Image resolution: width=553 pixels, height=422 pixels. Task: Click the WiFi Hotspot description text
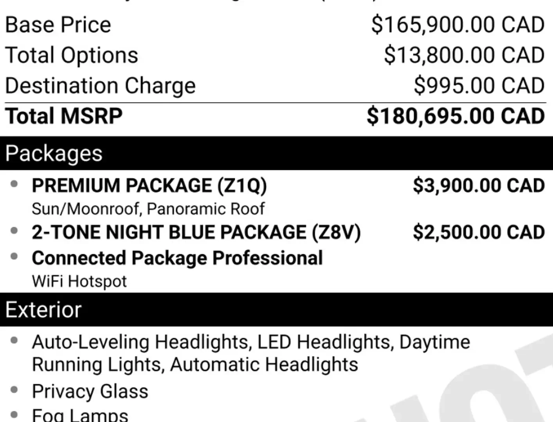click(x=79, y=281)
